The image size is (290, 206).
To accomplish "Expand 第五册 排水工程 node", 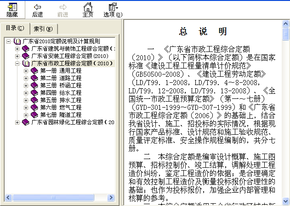I will click(x=26, y=100).
